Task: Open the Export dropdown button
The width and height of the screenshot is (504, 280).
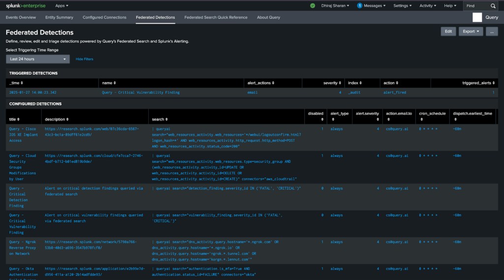Action: point(471,31)
